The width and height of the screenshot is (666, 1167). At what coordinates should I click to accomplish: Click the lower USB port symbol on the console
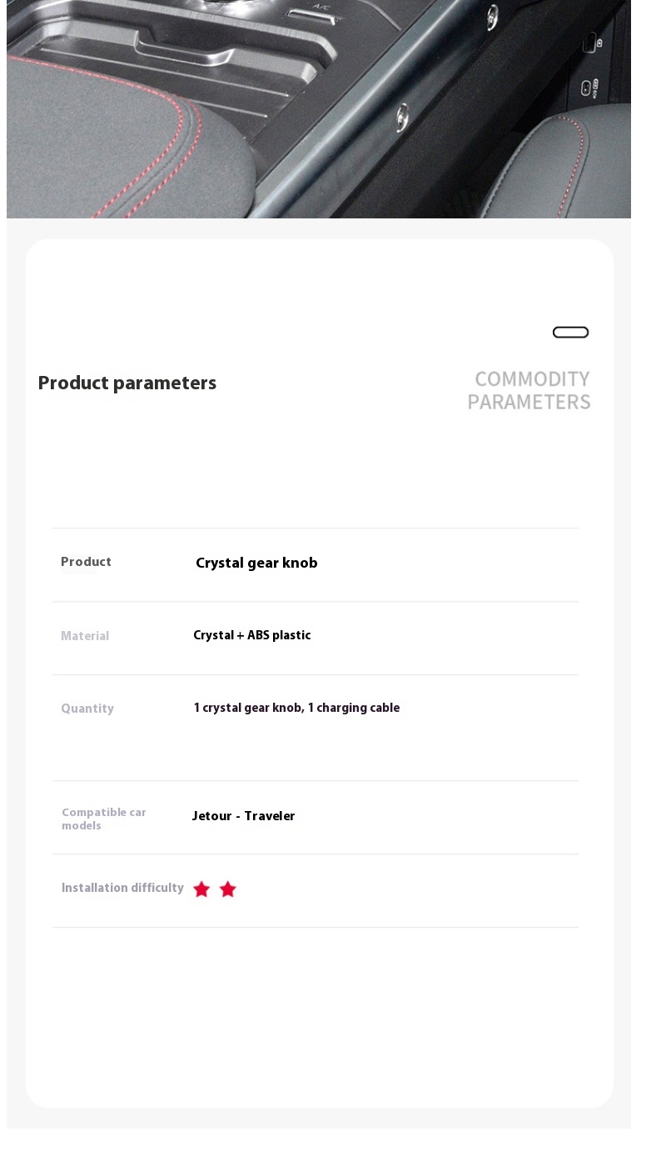click(x=588, y=87)
